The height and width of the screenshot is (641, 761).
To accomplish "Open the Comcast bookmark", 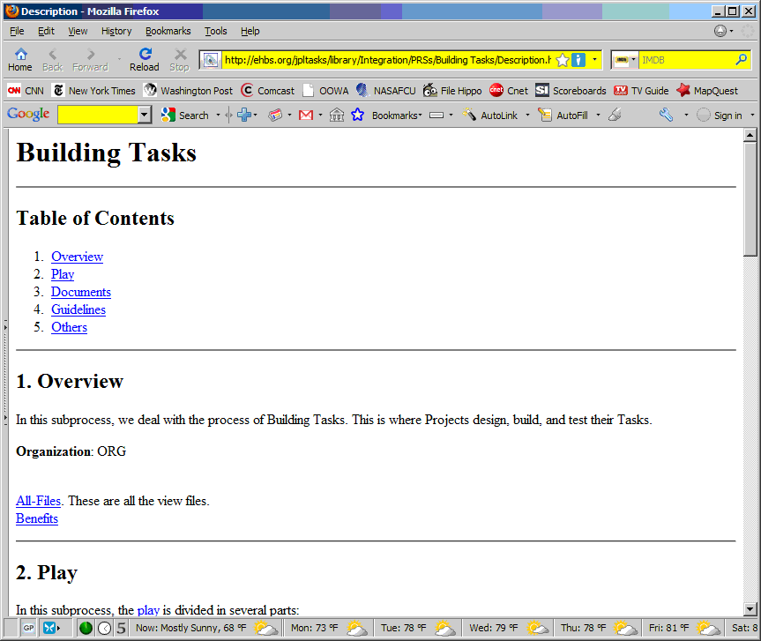I will coord(267,91).
